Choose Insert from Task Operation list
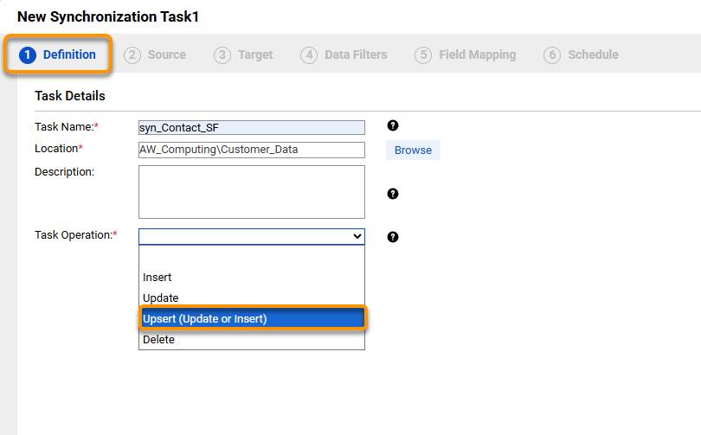Screen dimensions: 701x435 [x=252, y=278]
